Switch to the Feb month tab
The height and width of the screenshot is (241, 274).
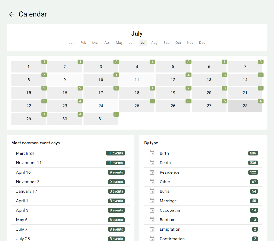pos(83,43)
